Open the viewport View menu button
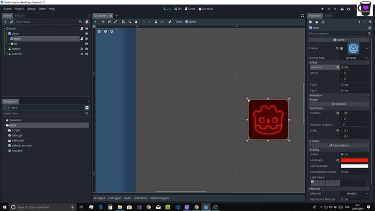Viewport: 375px width, 211px height. pos(179,22)
